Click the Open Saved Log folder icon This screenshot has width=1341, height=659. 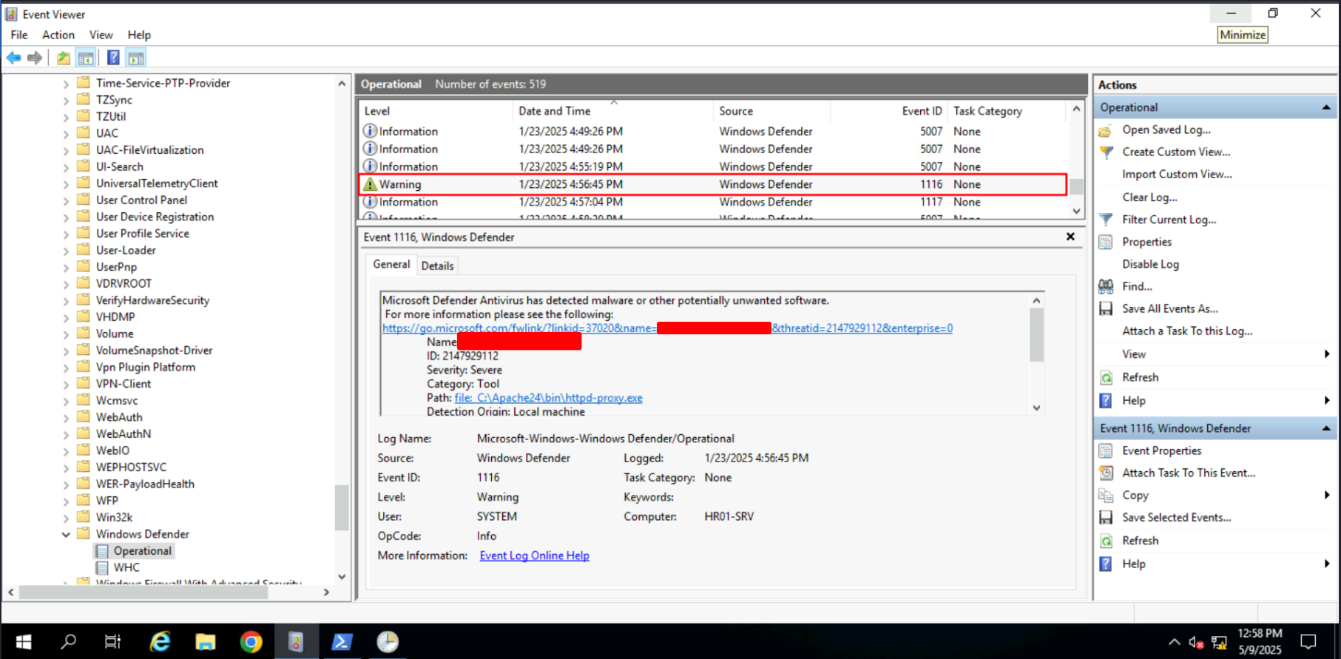(1106, 130)
